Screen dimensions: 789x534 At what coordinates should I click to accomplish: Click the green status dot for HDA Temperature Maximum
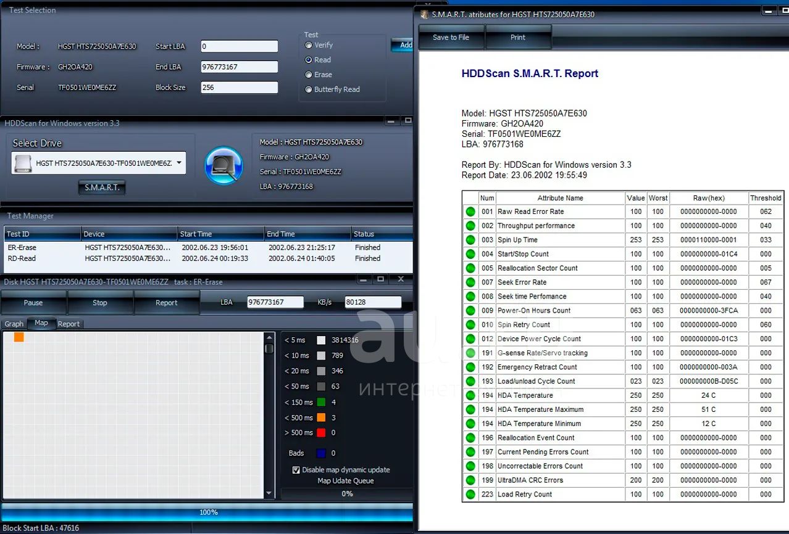470,409
